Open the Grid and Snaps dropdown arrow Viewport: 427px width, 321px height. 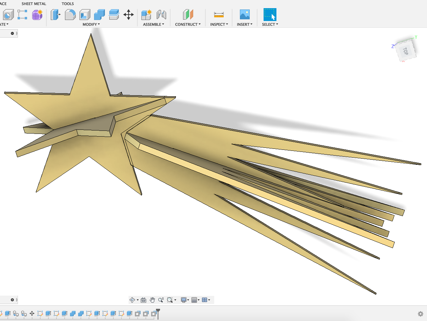click(199, 300)
